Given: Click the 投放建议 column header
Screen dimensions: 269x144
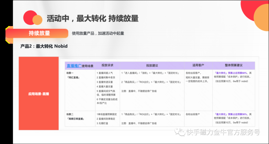Looking at the screenshot, I should (x=152, y=65).
